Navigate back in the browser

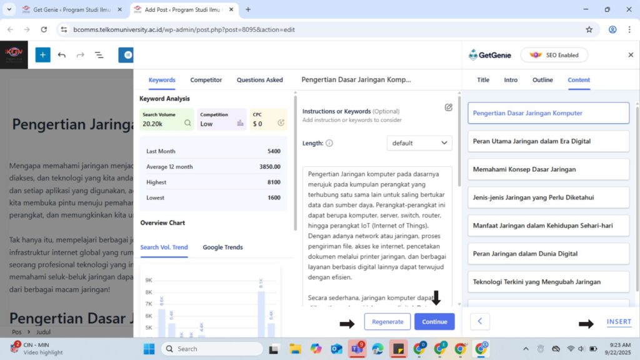pyautogui.click(x=10, y=29)
